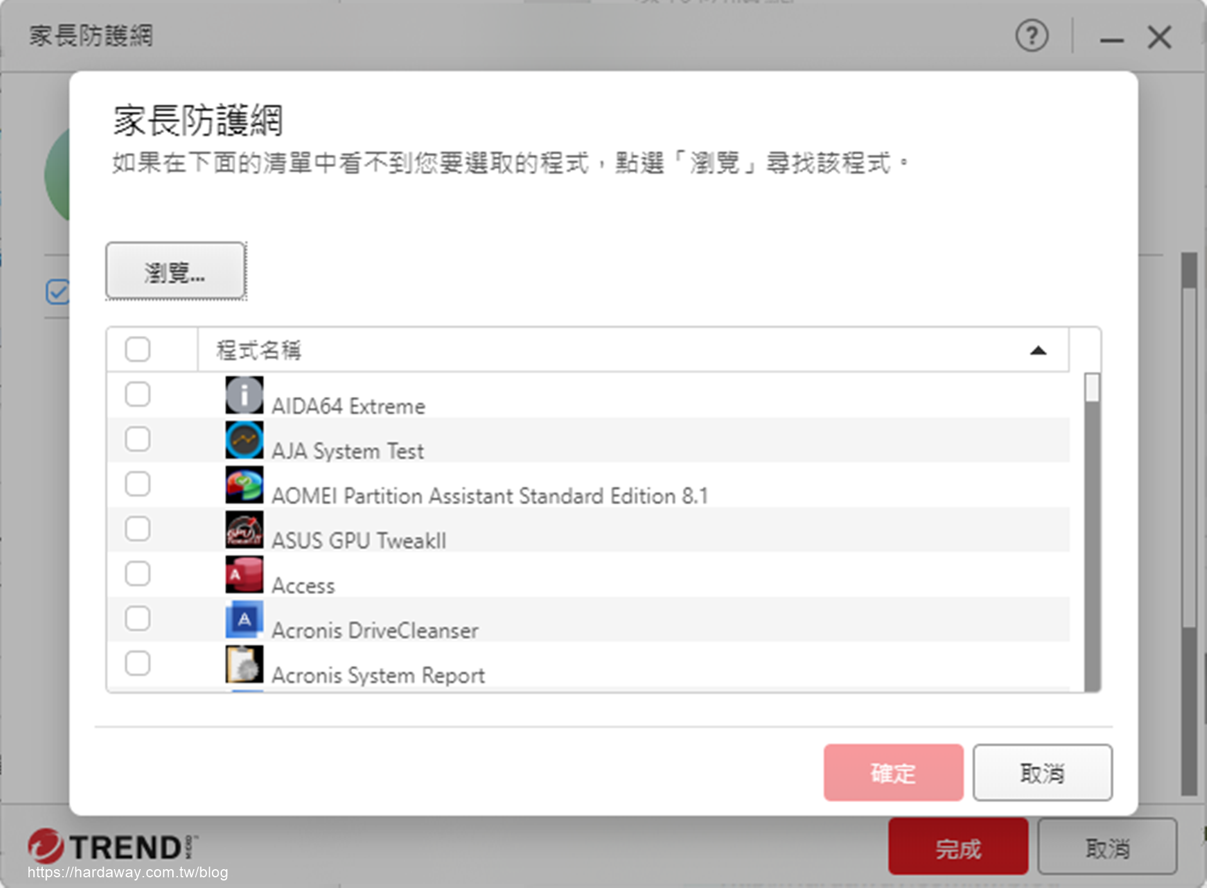Select the Acronis DriveCleanser checkbox
The height and width of the screenshot is (888, 1207).
point(137,619)
